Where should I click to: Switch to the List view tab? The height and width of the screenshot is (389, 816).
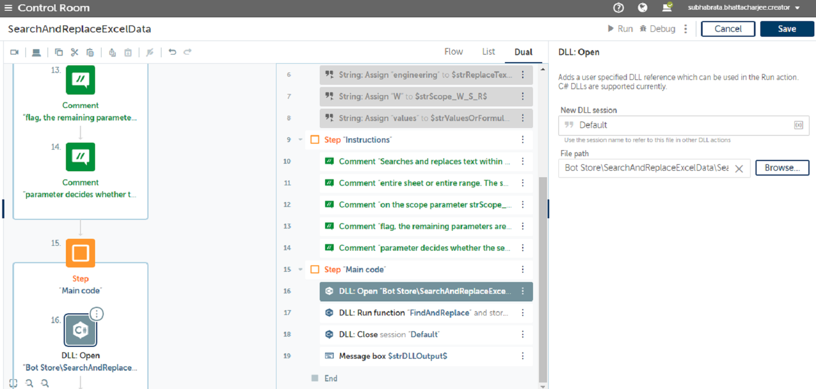(x=488, y=52)
